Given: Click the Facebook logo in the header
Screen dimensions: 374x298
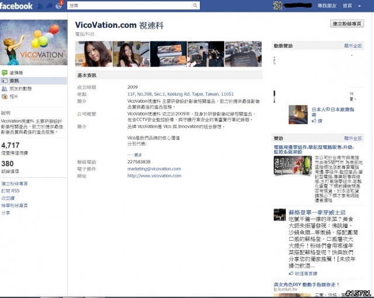Looking at the screenshot, I should 16,6.
